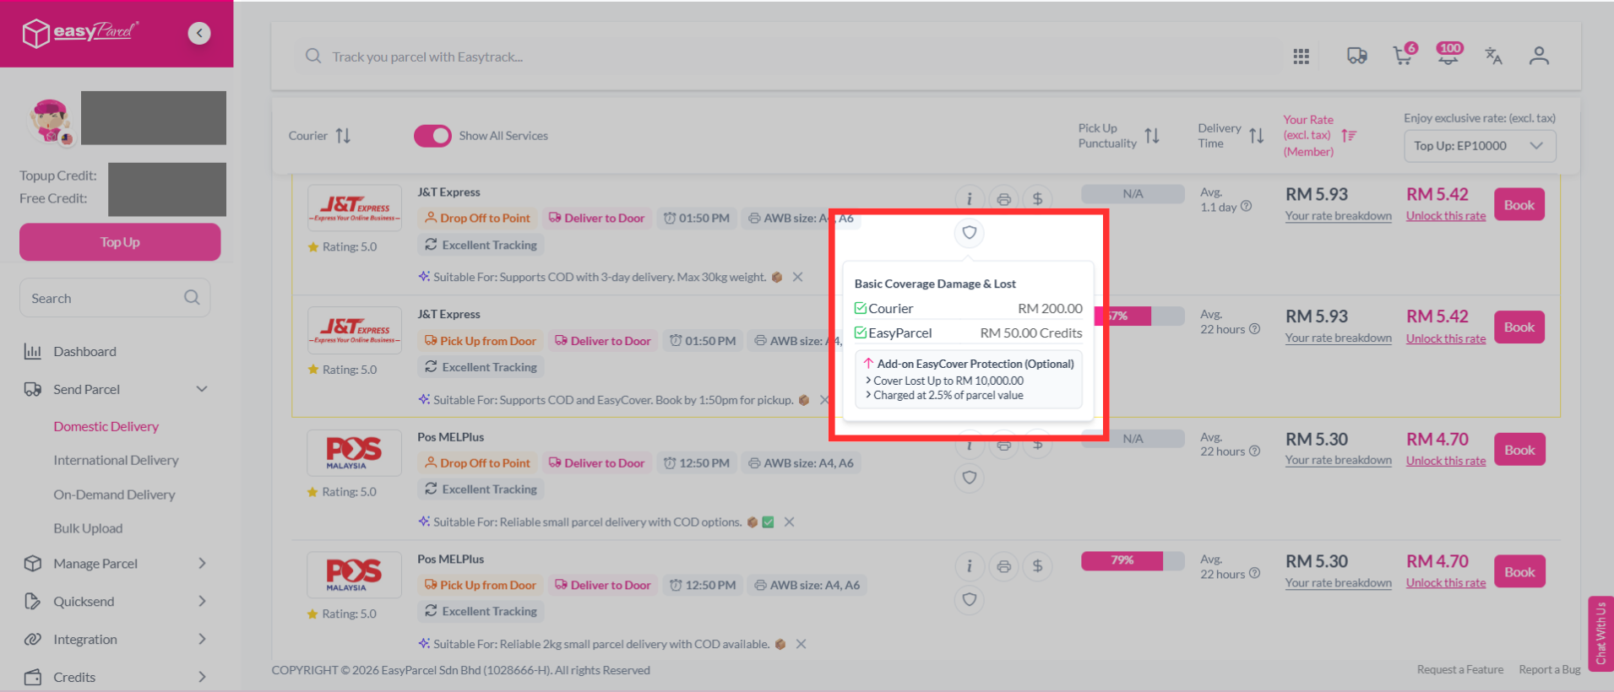Open the Chat With Us tab

1600,634
